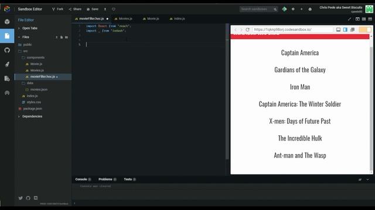Open the Console tab

click(x=83, y=179)
